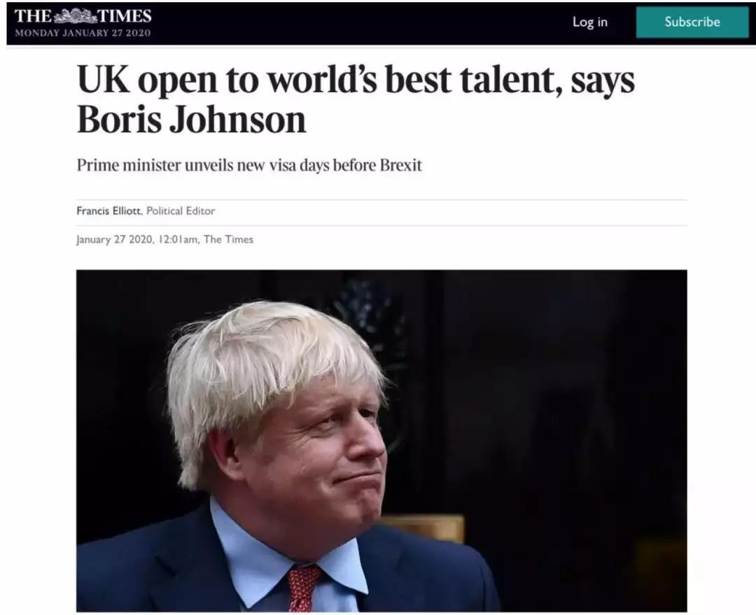The height and width of the screenshot is (615, 756).
Task: Click the empty black header bar area
Action: coord(362,22)
